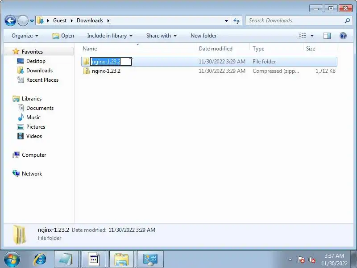Open the Videos library
The width and height of the screenshot is (357, 268).
coord(34,136)
